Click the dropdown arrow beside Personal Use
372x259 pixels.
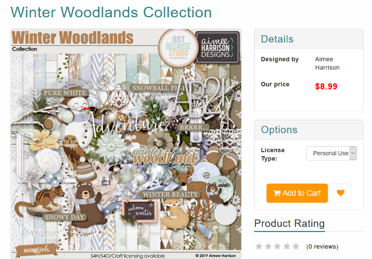pos(353,153)
